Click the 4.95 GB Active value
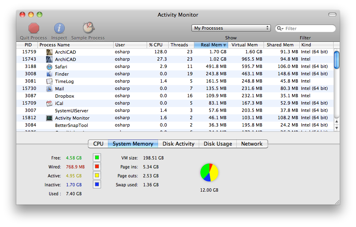Viewport: 356px width, 227px height. tap(74, 176)
